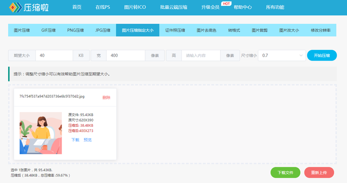This screenshot has width=347, height=183.
Task: Click the 预览 link in file card
Action: tap(88, 140)
